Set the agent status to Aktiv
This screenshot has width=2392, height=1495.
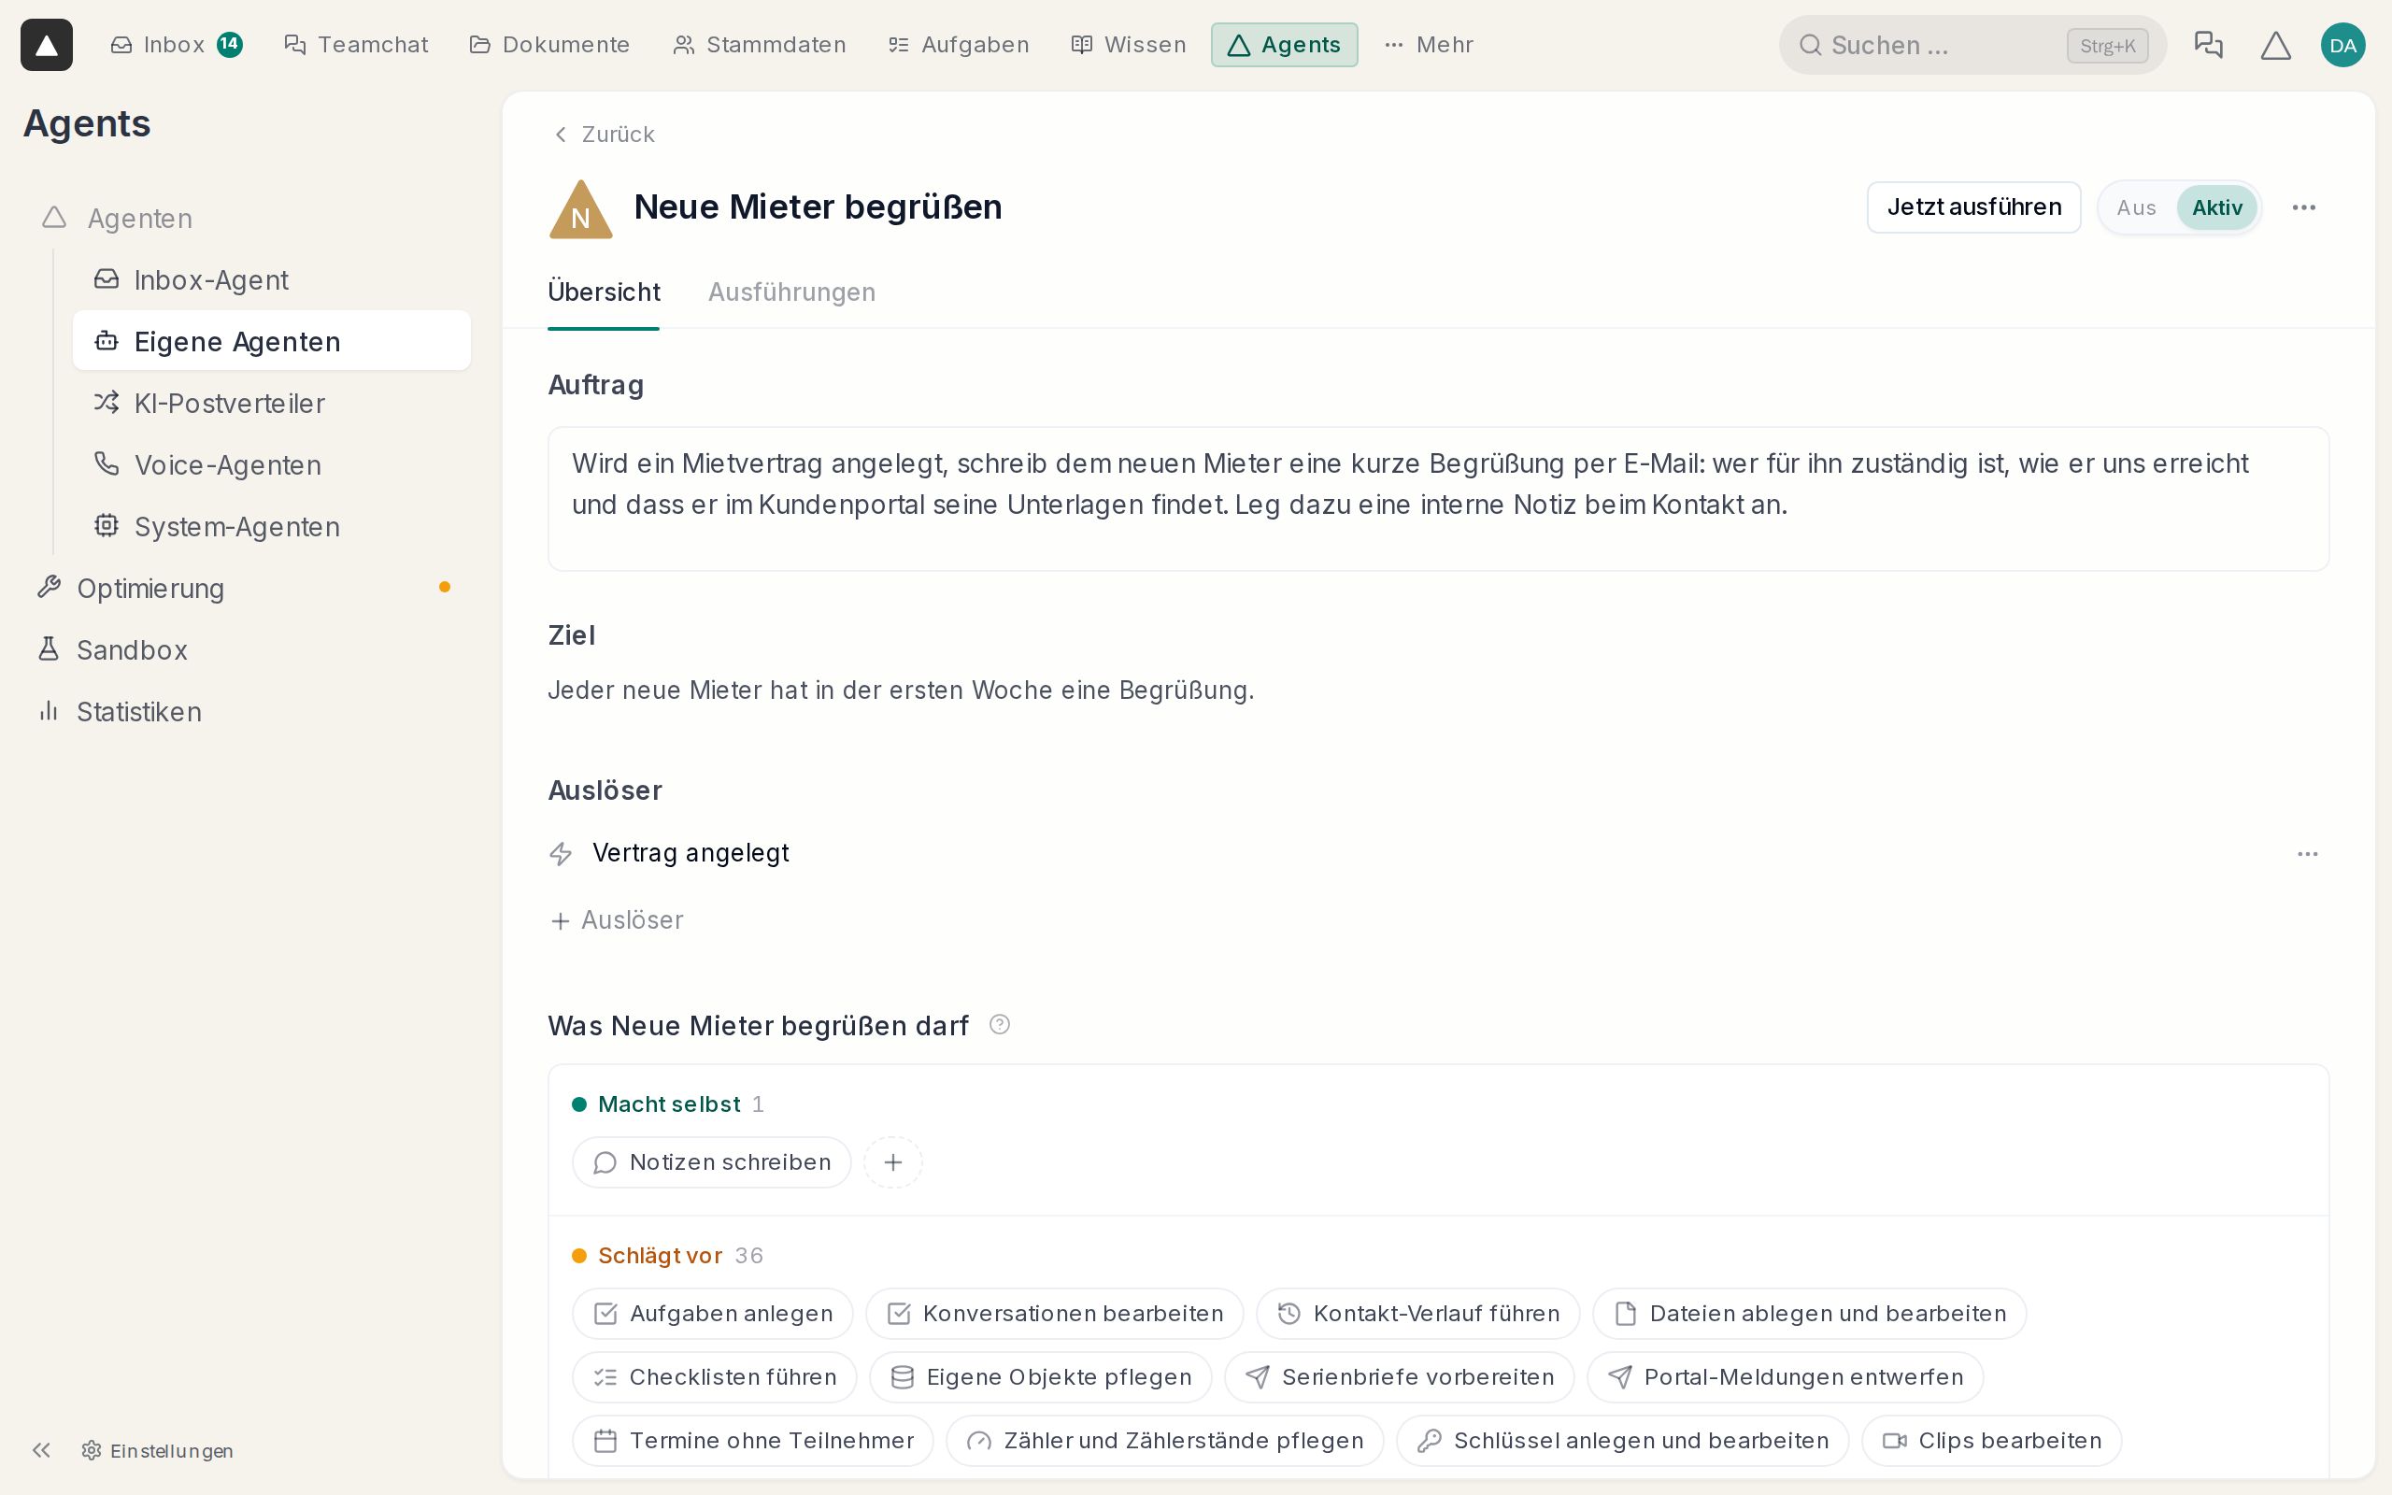pos(2216,207)
